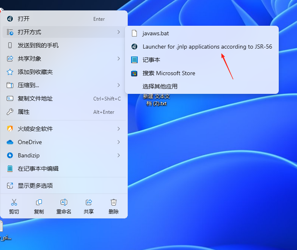
Task: Click the 重命名 rename icon
Action: 64,202
